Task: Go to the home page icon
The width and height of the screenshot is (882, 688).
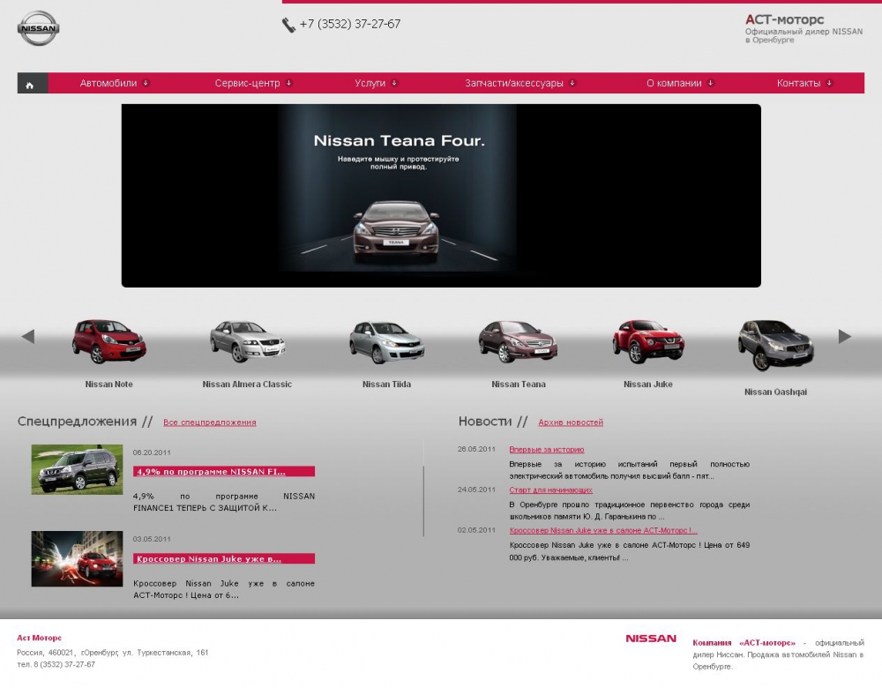Action: coord(30,85)
